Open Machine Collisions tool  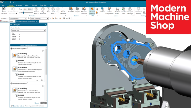point(84,9)
